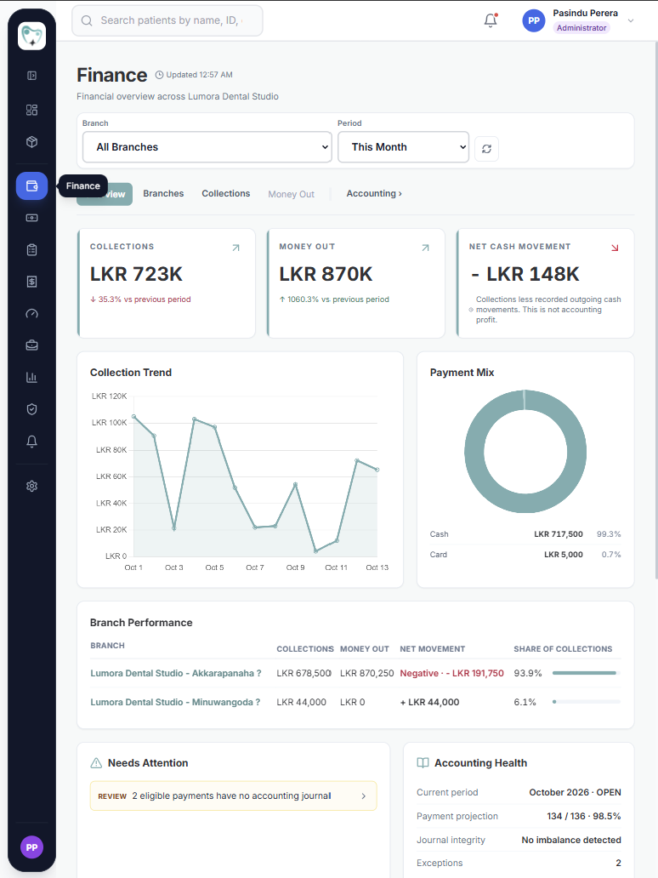This screenshot has width=658, height=878.
Task: Toggle the sidebar collapse panel icon
Action: point(32,76)
